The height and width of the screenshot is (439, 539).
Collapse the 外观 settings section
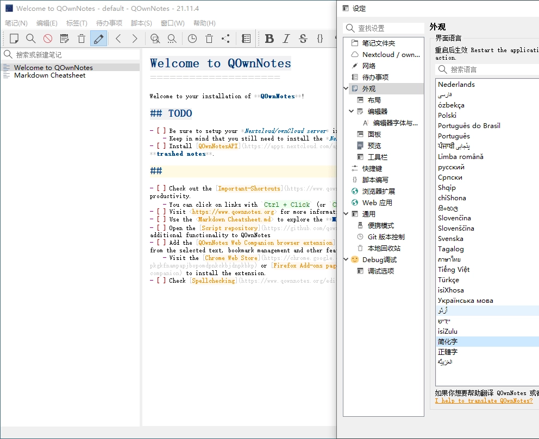click(x=346, y=87)
